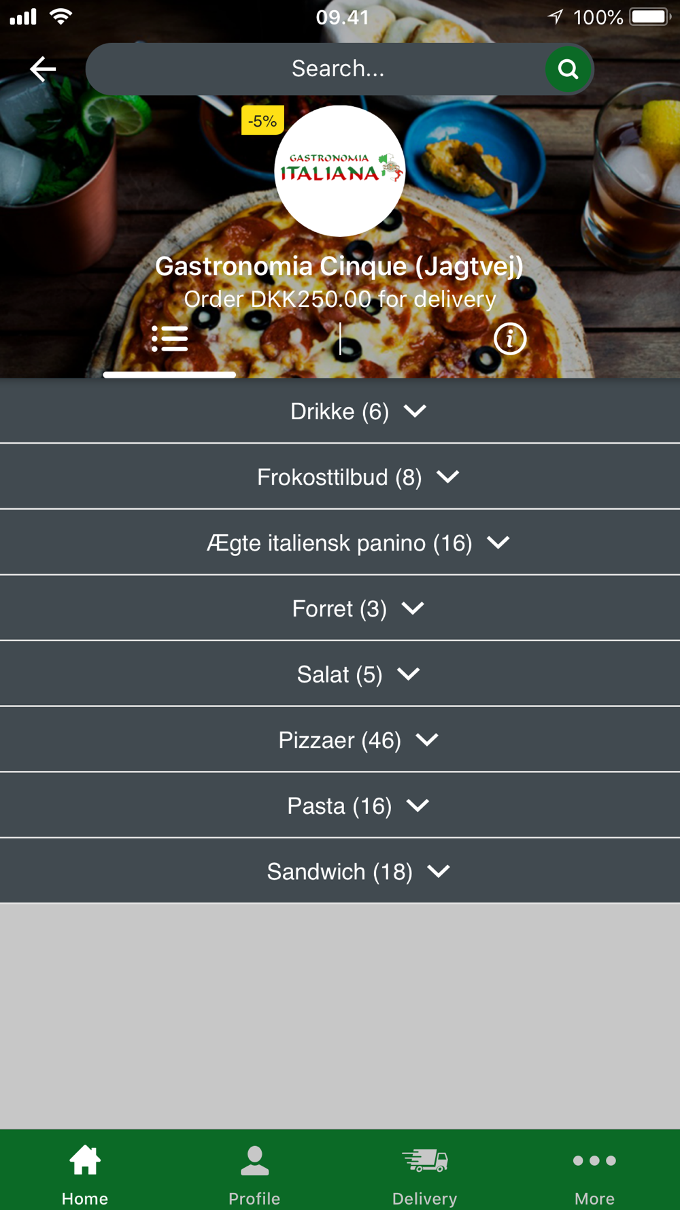
Task: Expand Ægte italiensk panino (16) category
Action: pos(340,542)
